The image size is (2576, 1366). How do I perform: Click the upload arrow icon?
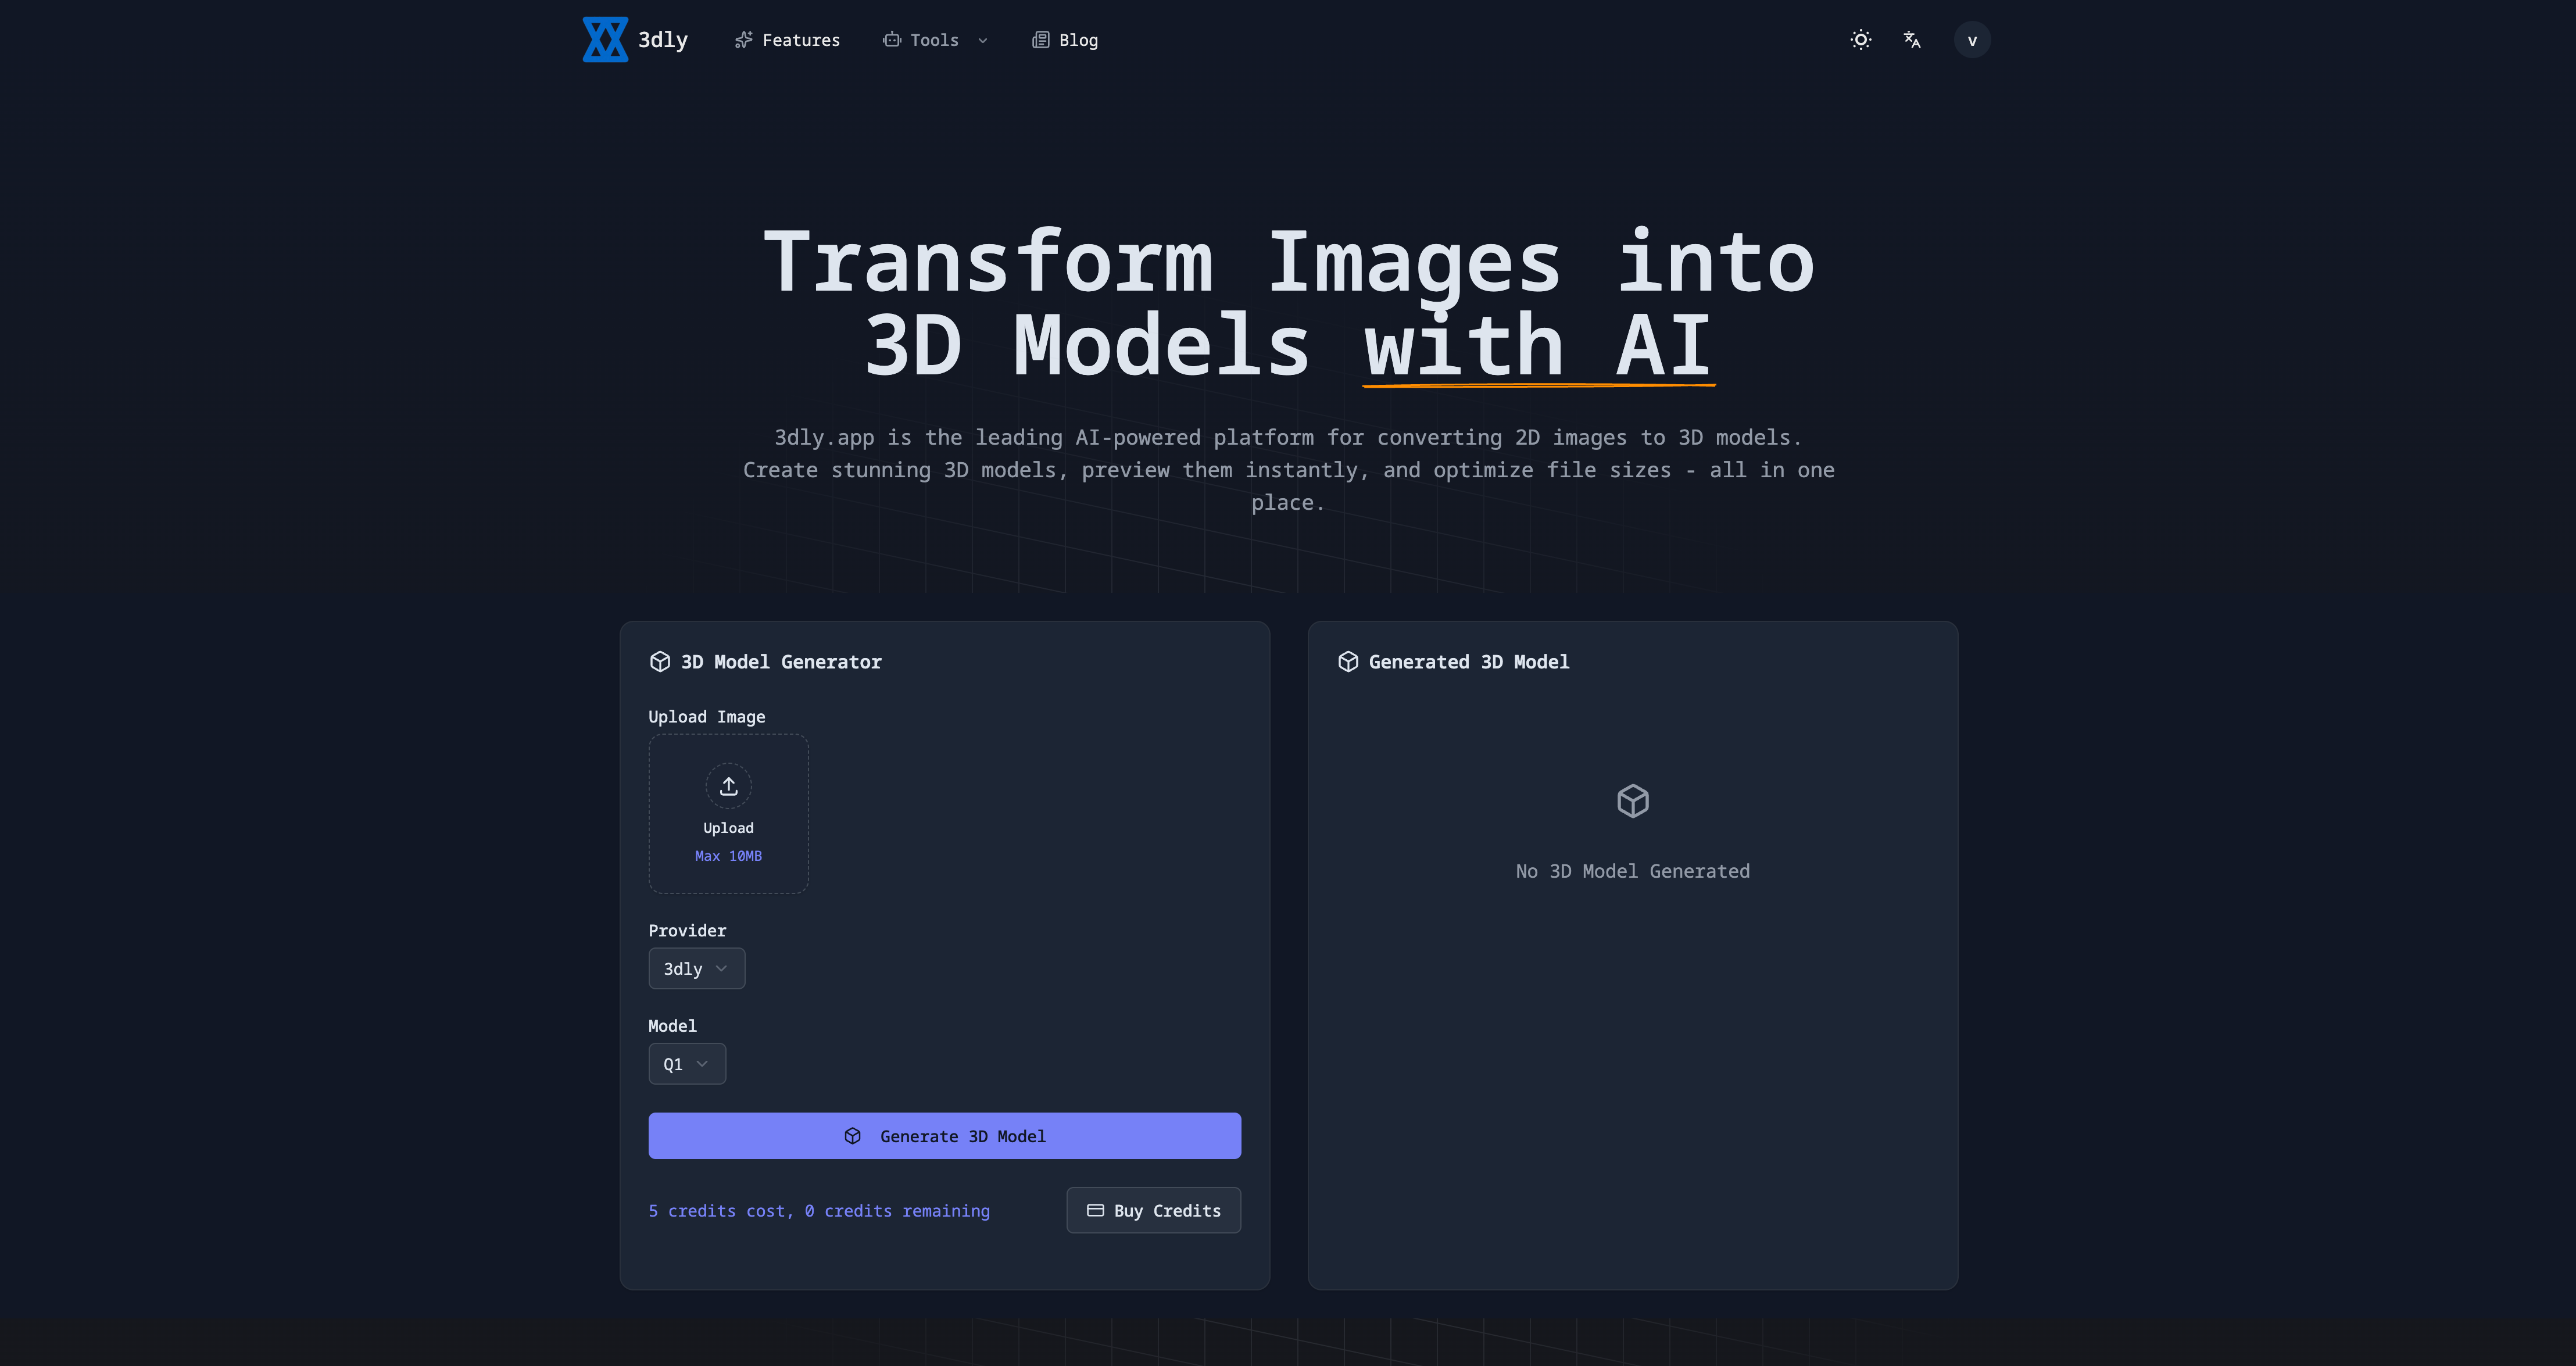[x=728, y=786]
